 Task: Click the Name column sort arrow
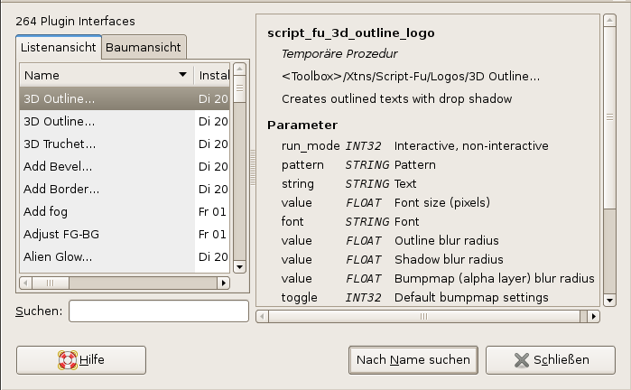click(x=182, y=74)
